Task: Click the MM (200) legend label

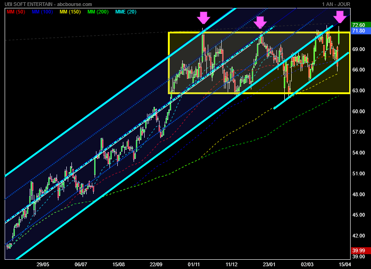Action: [x=98, y=12]
